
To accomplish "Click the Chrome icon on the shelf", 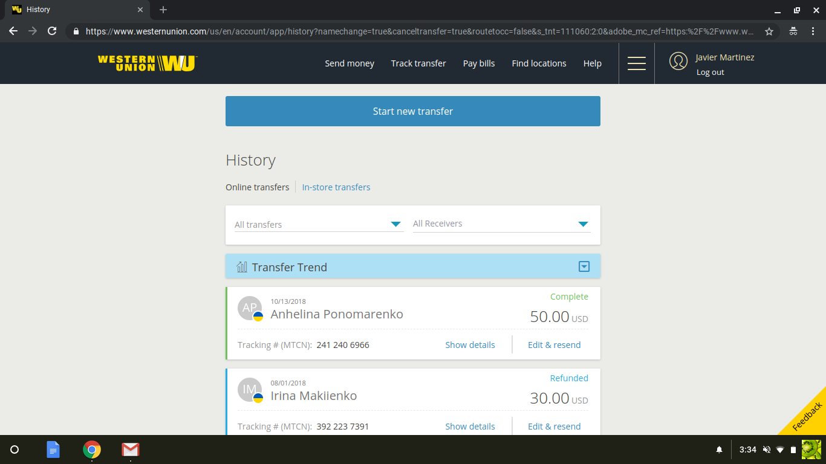I will [x=92, y=449].
